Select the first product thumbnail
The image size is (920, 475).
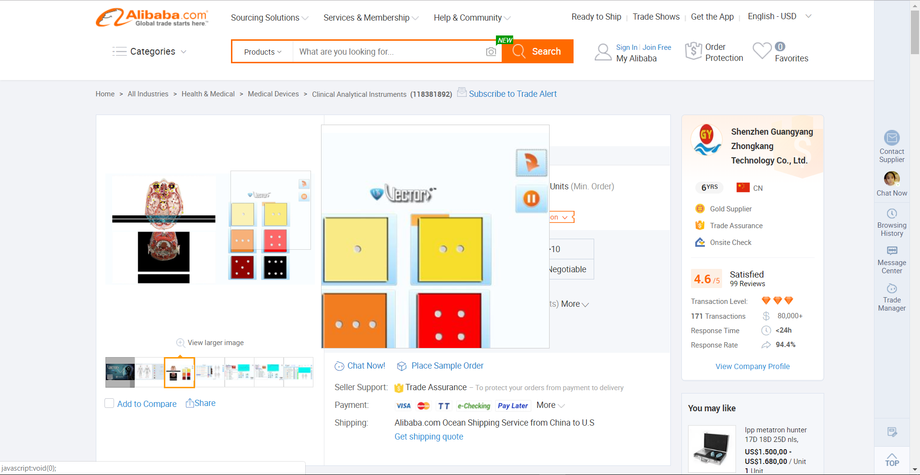point(120,372)
